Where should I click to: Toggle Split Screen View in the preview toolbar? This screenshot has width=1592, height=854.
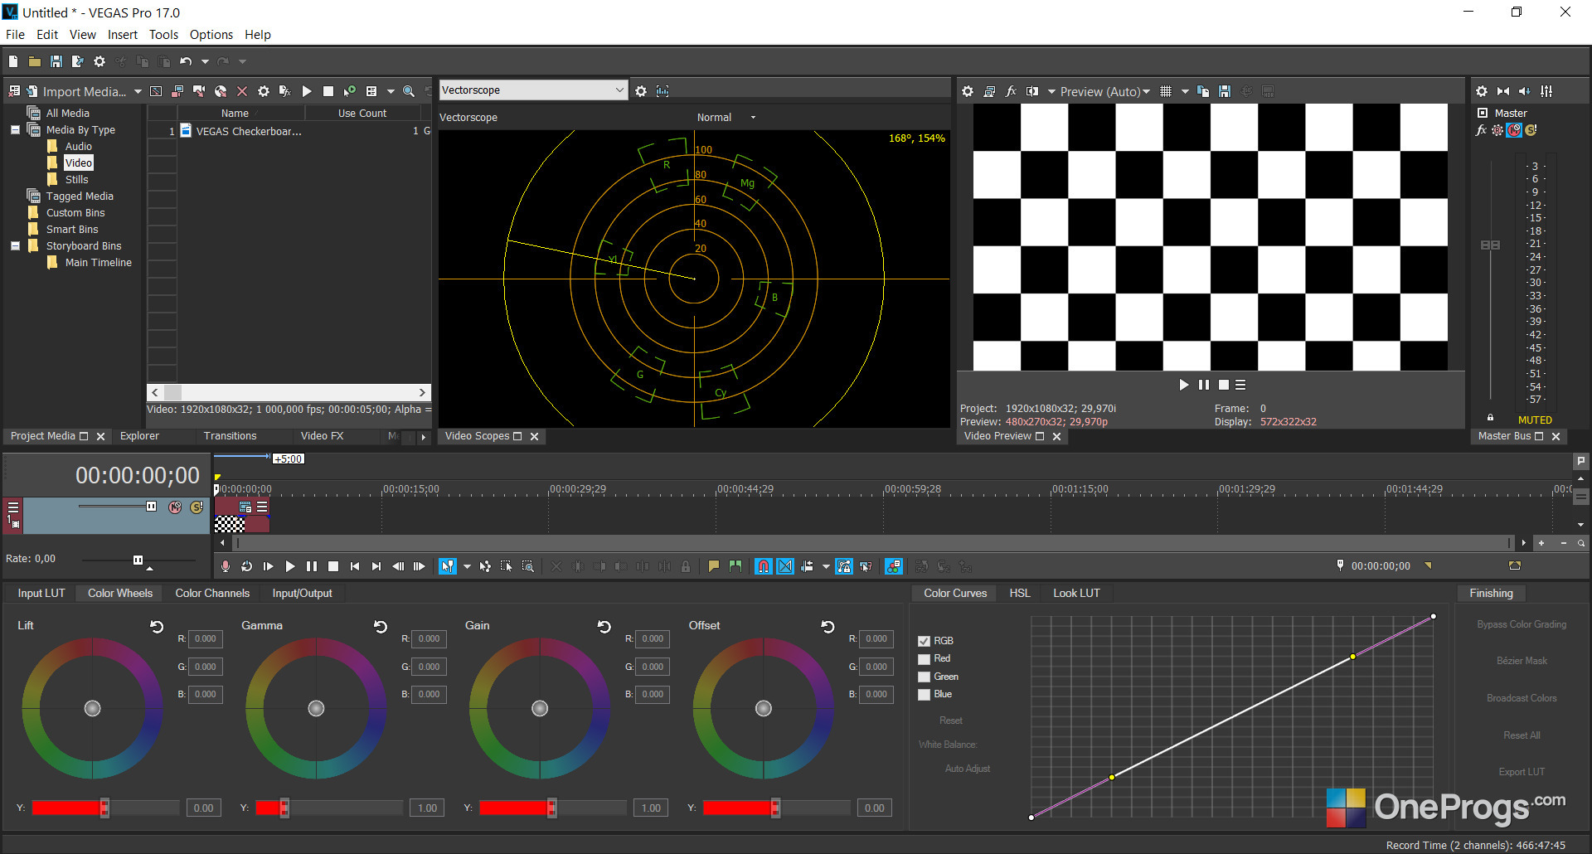pos(1032,91)
